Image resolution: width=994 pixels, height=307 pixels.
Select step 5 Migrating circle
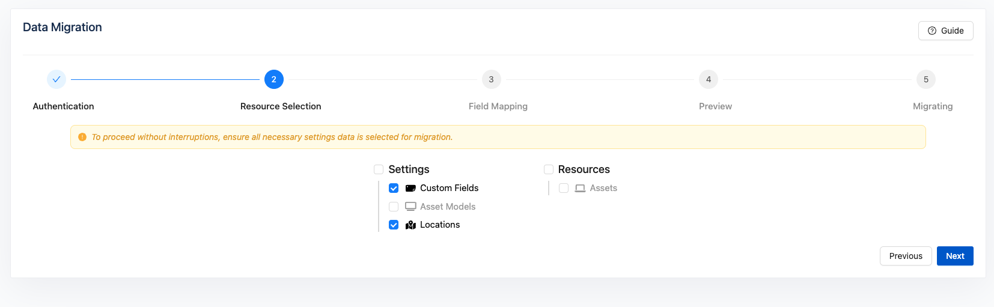[x=925, y=79]
